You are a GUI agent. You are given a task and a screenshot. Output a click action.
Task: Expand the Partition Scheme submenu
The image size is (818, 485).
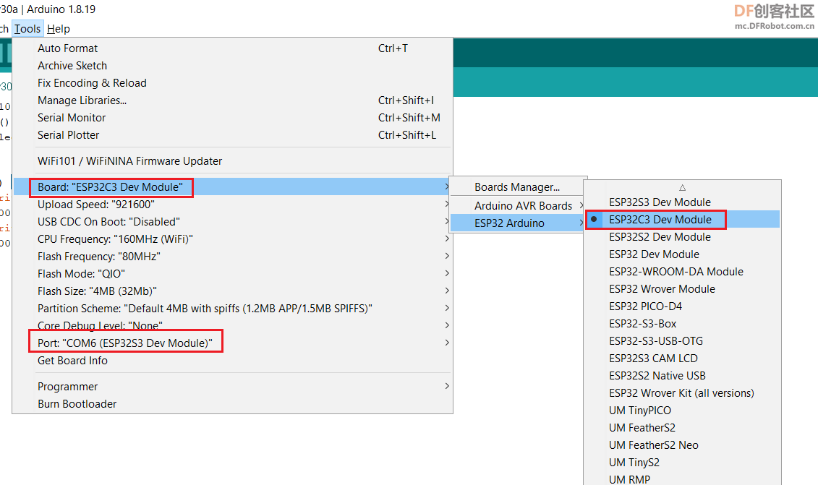click(233, 308)
